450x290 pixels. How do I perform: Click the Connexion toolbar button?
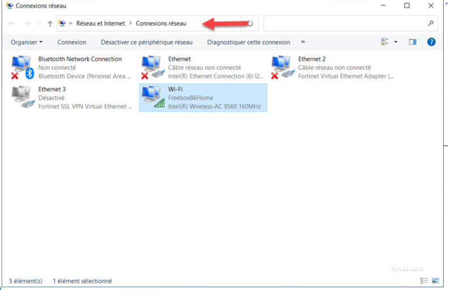pyautogui.click(x=72, y=42)
